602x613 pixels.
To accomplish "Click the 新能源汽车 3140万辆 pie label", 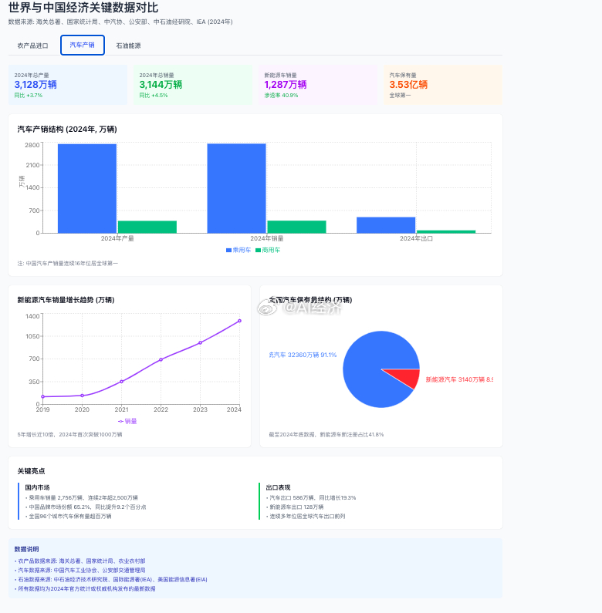I will coord(459,379).
